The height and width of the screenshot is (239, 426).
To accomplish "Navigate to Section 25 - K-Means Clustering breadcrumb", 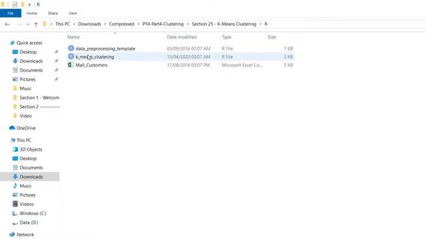I will point(224,24).
